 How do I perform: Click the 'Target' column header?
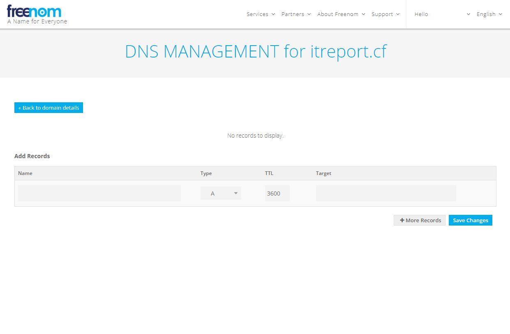click(x=323, y=173)
